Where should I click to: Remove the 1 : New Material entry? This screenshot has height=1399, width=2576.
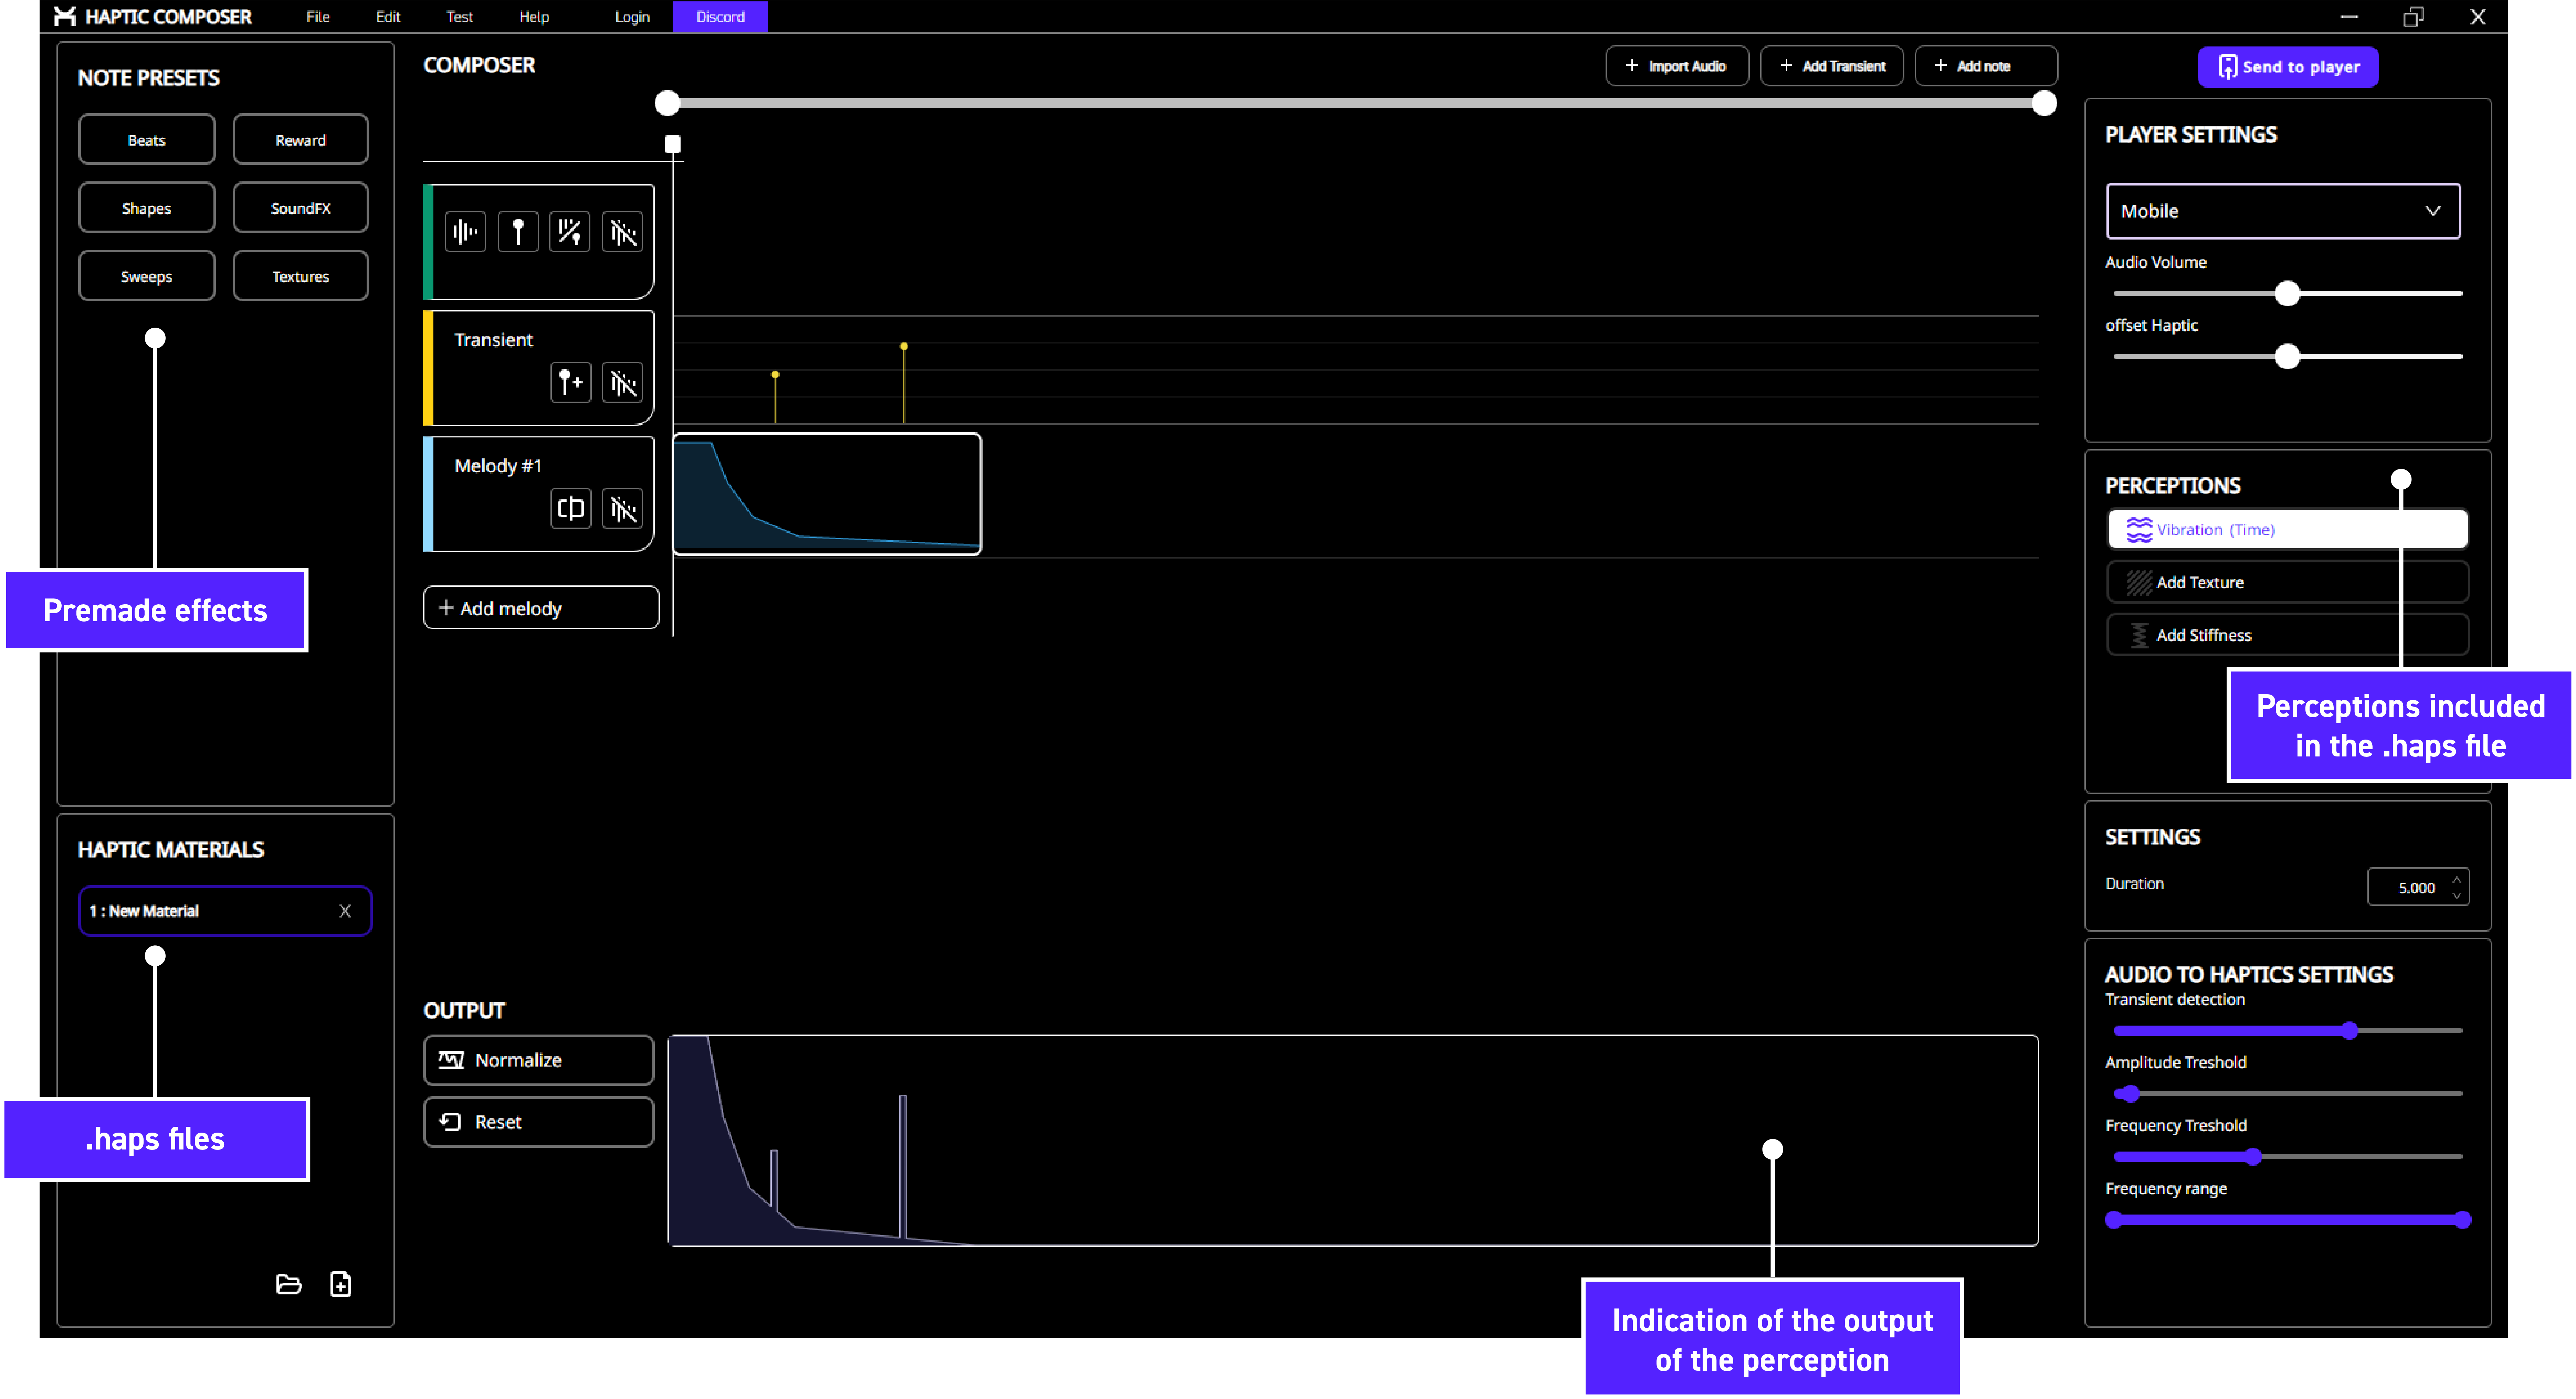(x=345, y=911)
